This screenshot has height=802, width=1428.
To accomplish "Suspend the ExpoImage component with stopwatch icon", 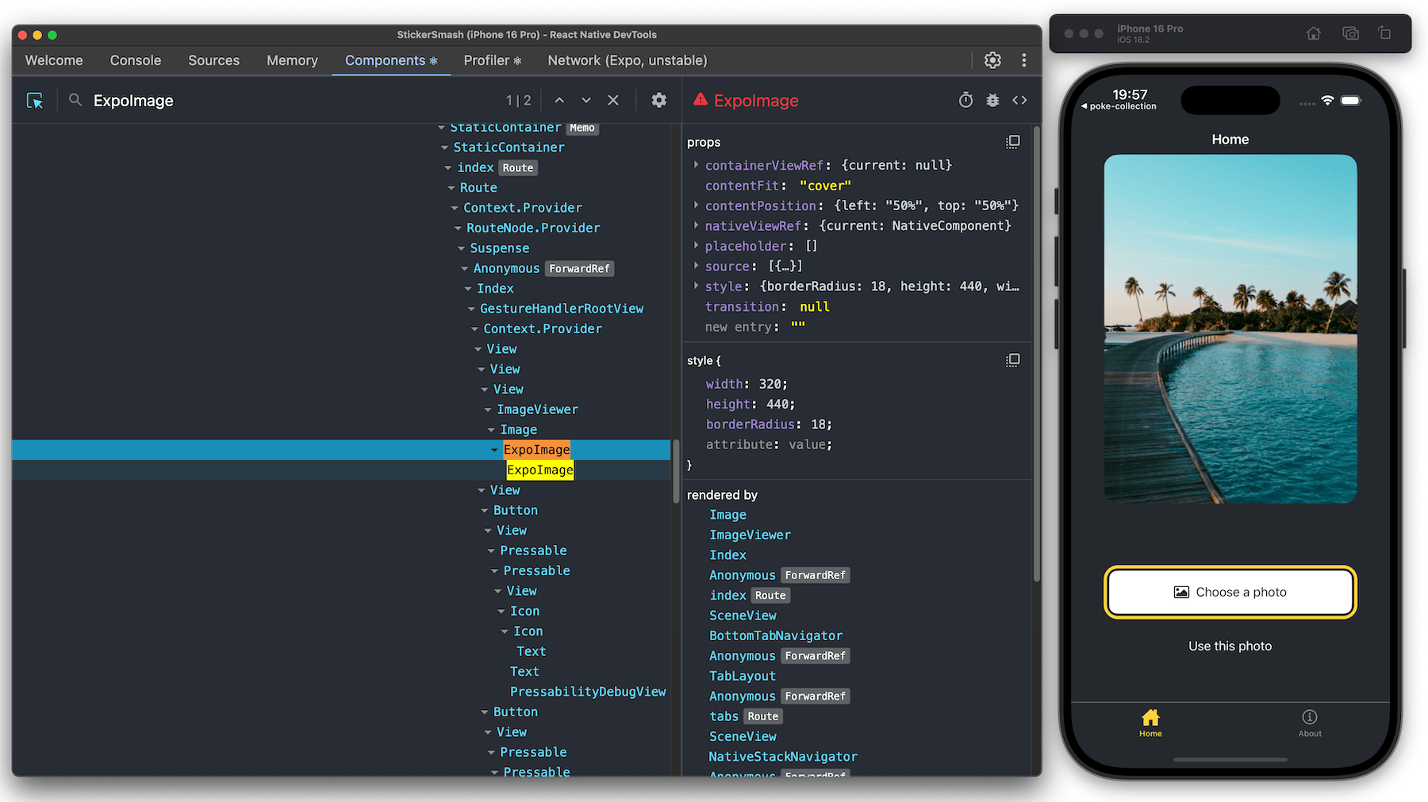I will point(965,100).
